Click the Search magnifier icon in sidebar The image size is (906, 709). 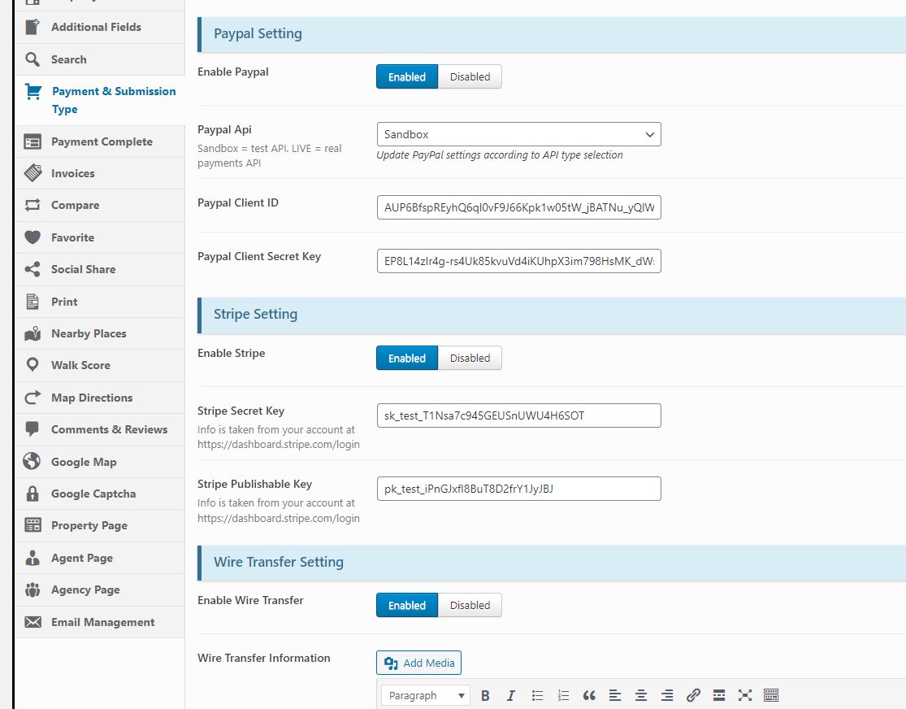point(33,59)
